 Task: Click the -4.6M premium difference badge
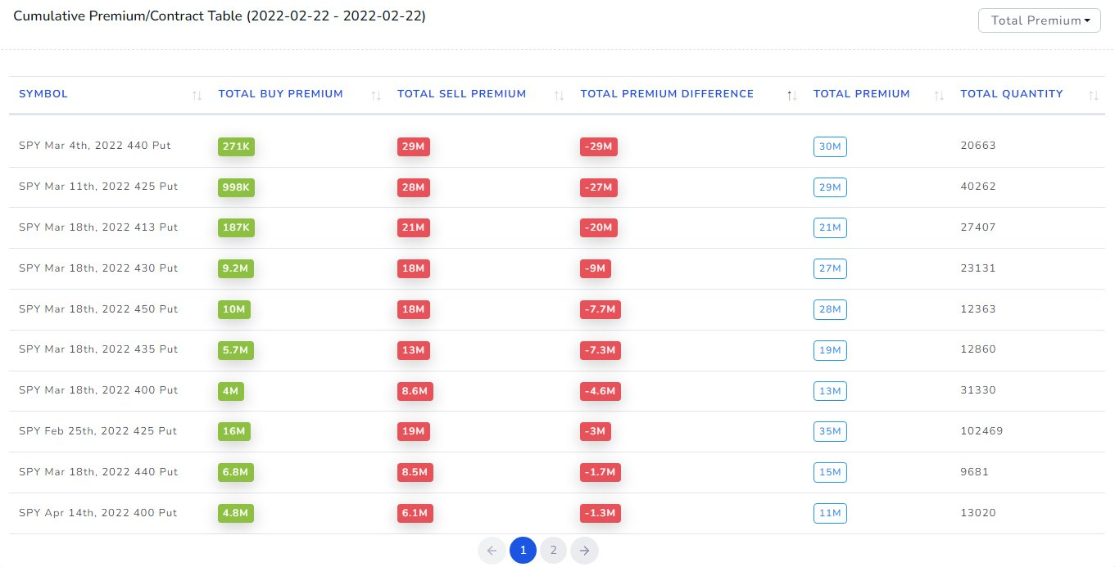tap(601, 392)
